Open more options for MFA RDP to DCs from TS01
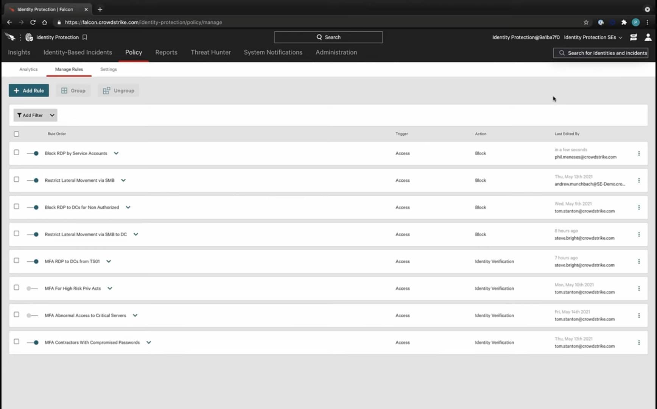The image size is (657, 409). 639,261
